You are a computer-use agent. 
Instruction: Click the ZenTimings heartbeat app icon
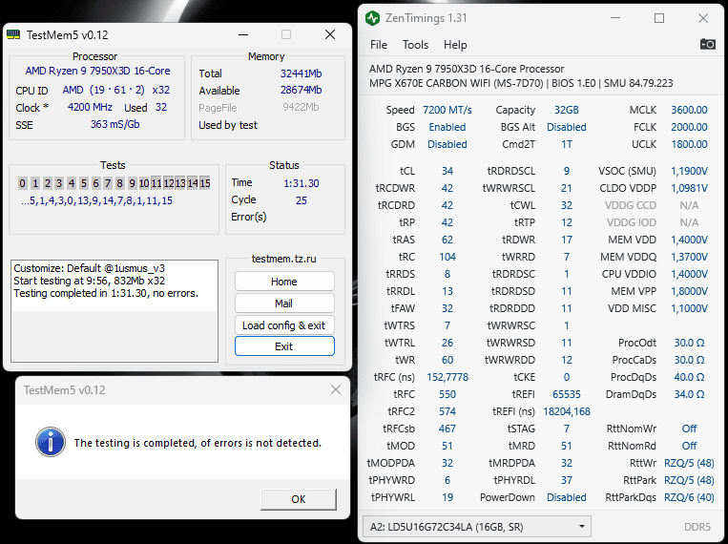(x=372, y=18)
